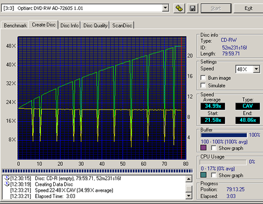Open the drive selection dropdown arrow
Screen dimensions: 263x204
coord(165,8)
